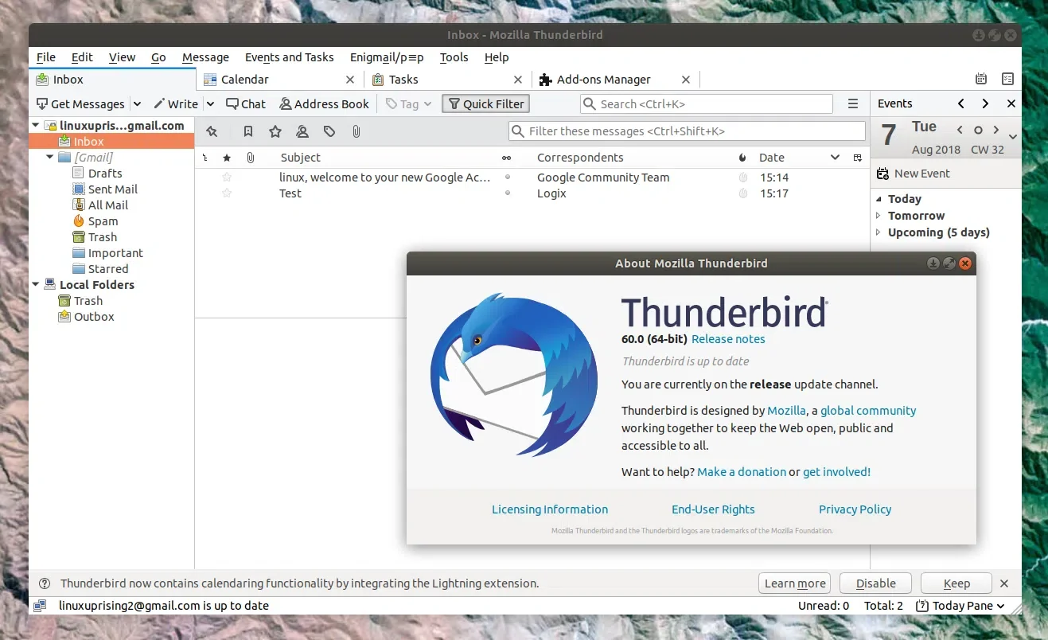This screenshot has height=640, width=1048.
Task: Toggle the Quick Filter button
Action: 485,103
